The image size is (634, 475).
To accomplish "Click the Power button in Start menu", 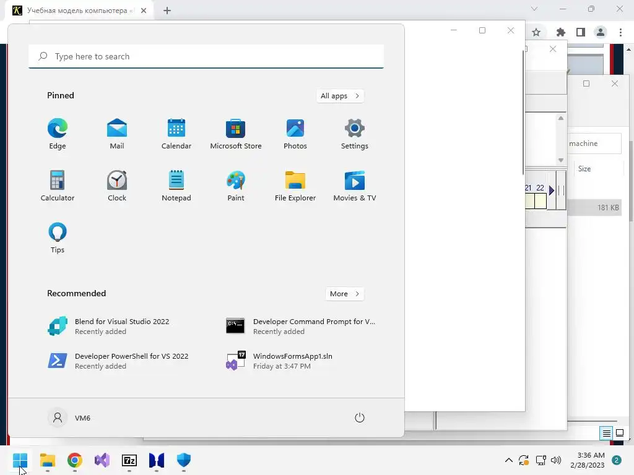I will click(360, 417).
